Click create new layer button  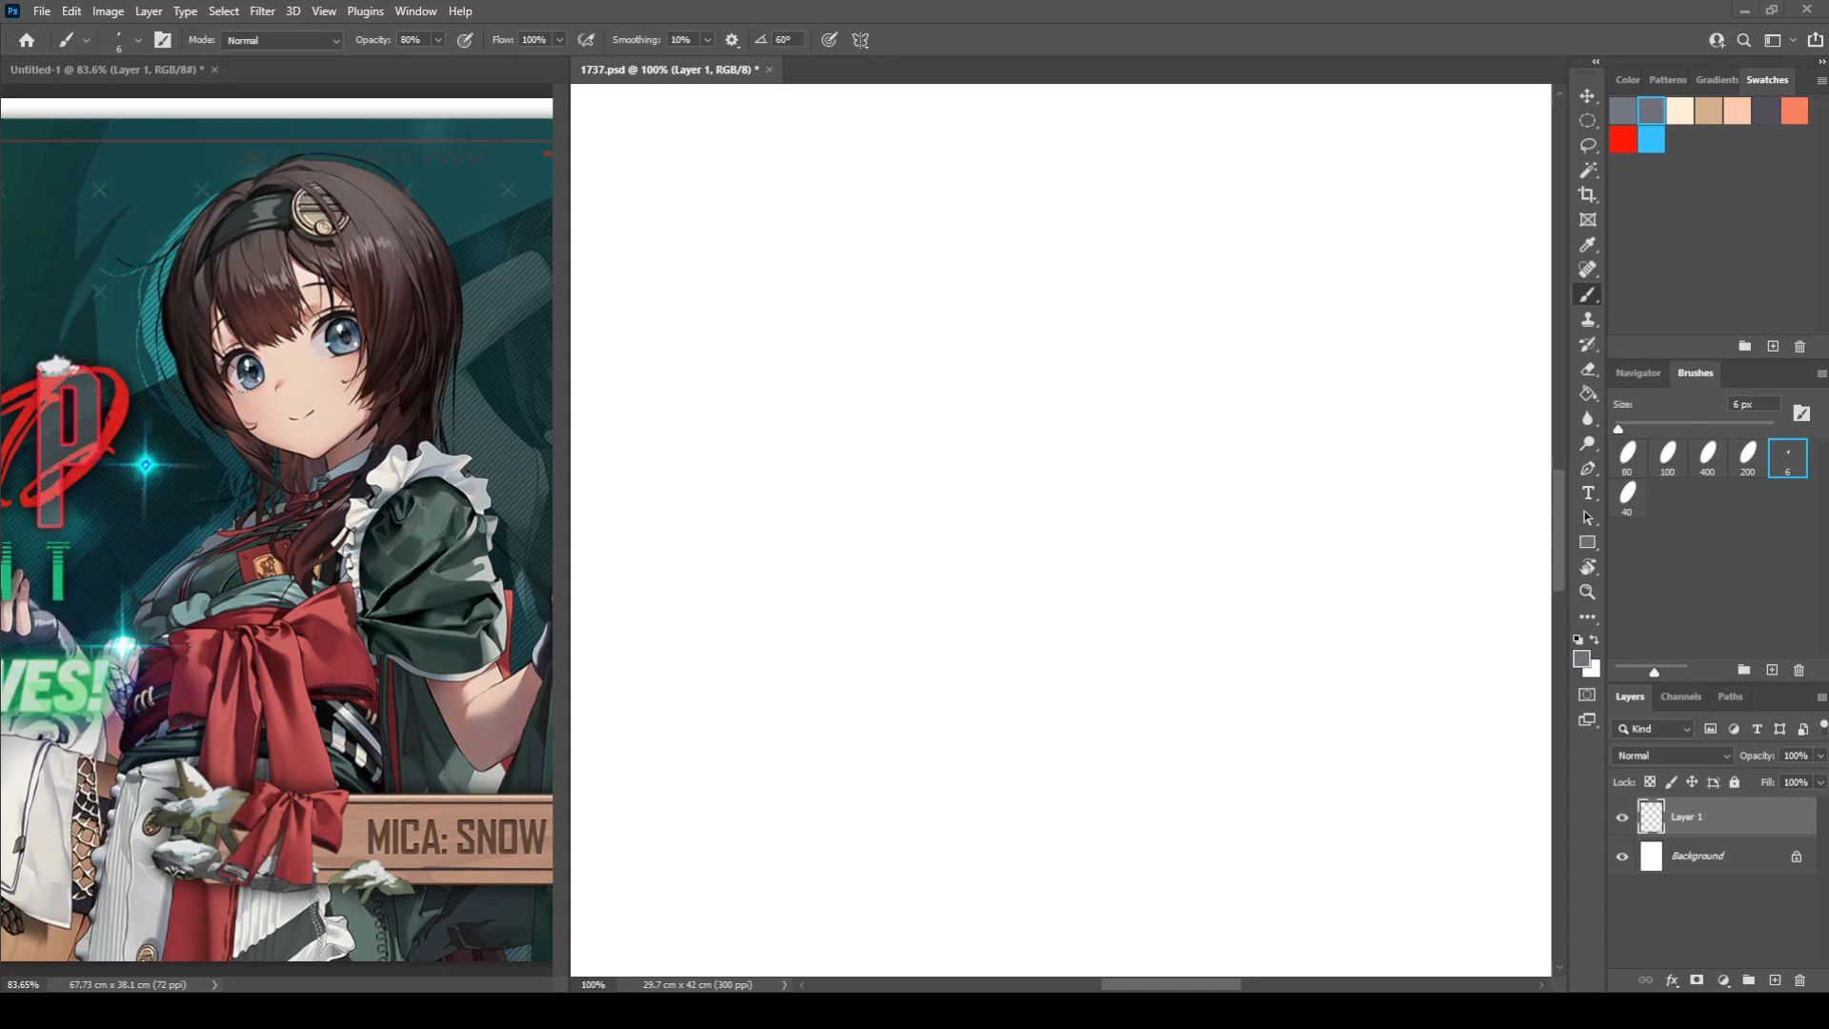pyautogui.click(x=1775, y=980)
